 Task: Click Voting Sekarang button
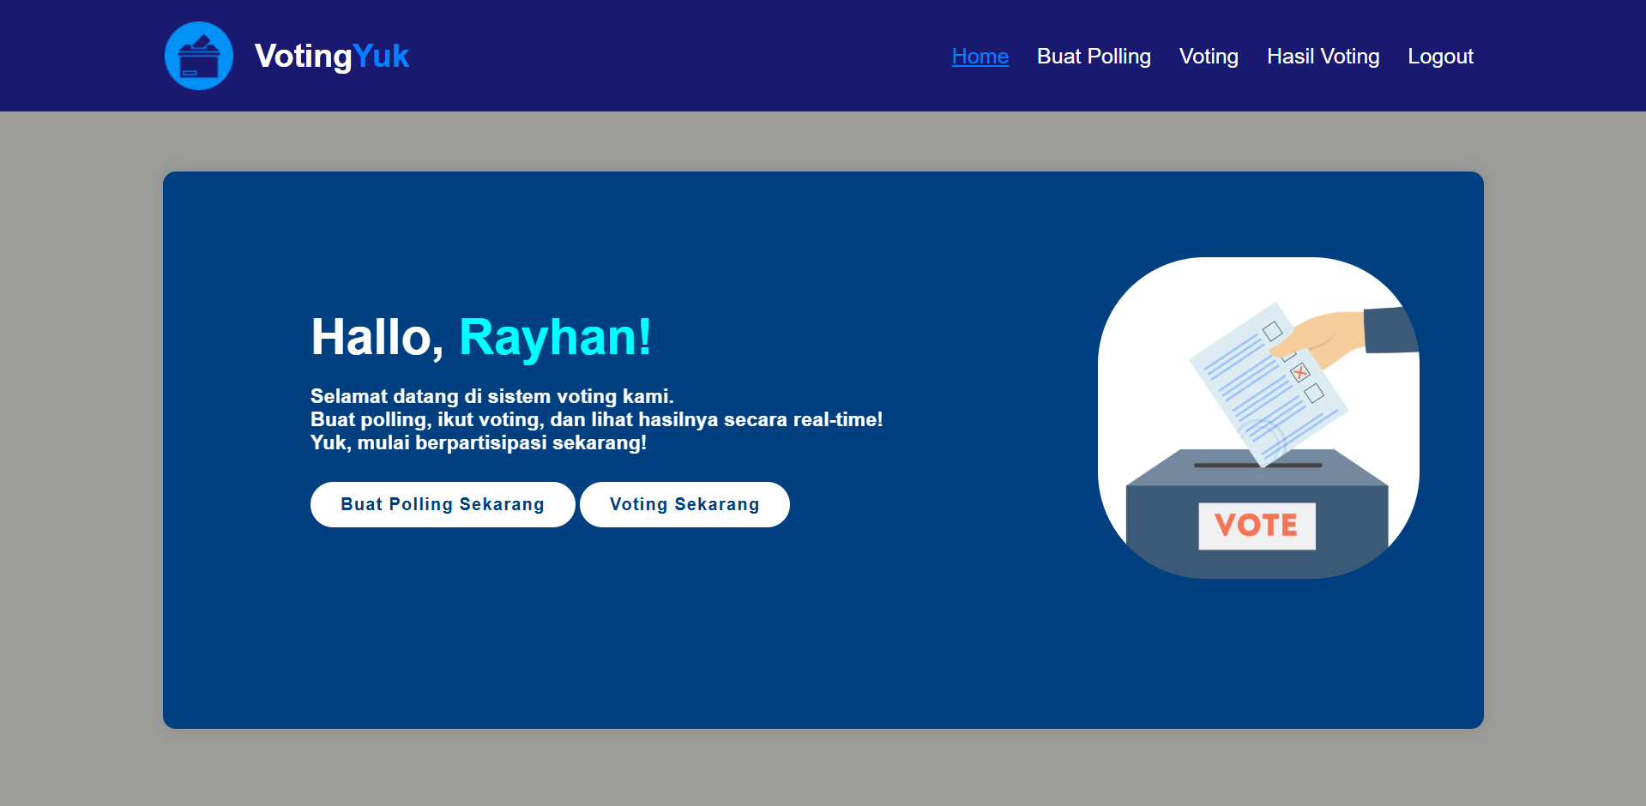click(x=684, y=504)
